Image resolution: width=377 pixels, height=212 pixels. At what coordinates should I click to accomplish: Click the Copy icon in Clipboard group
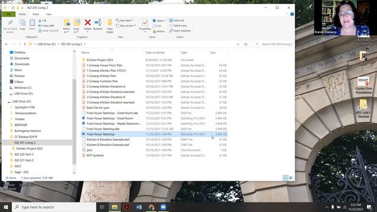[x=22, y=23]
